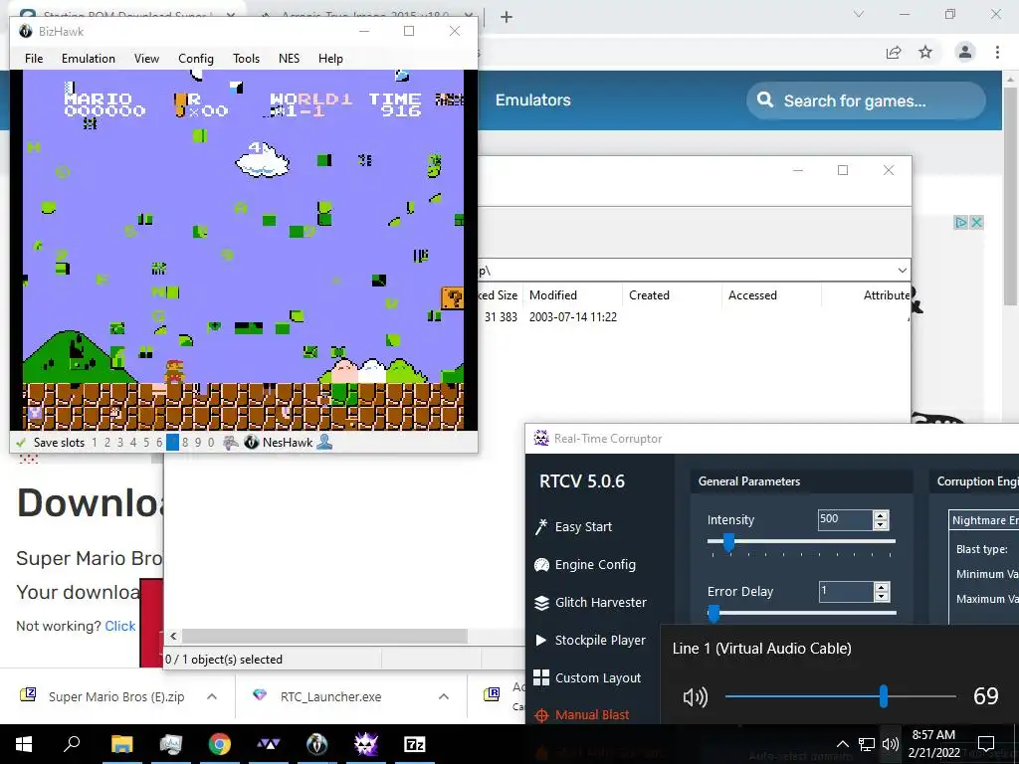Open 7-Zip from the taskbar

[415, 744]
